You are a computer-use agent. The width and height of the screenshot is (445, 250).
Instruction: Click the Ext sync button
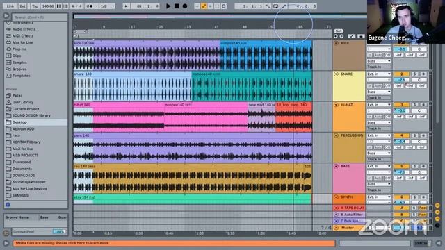point(23,6)
